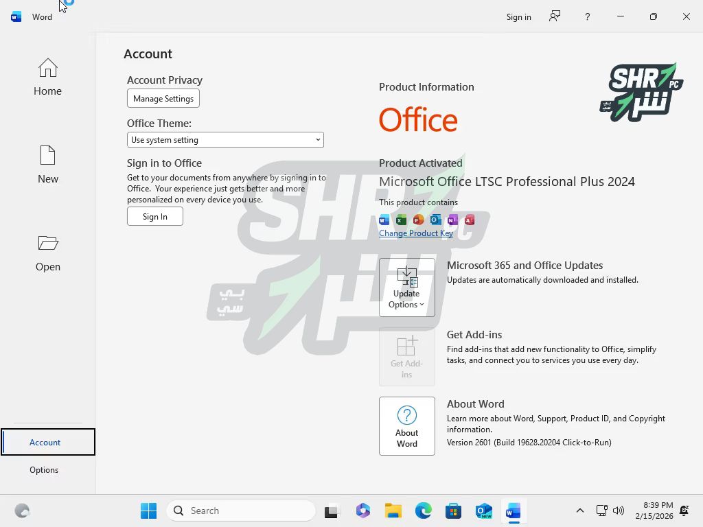This screenshot has width=703, height=527.
Task: Click the Change Product Key link
Action: 416,233
